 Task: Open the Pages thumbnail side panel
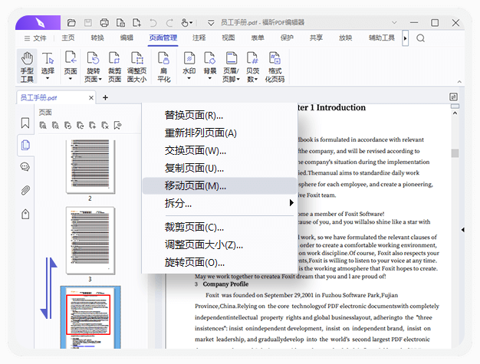click(25, 145)
